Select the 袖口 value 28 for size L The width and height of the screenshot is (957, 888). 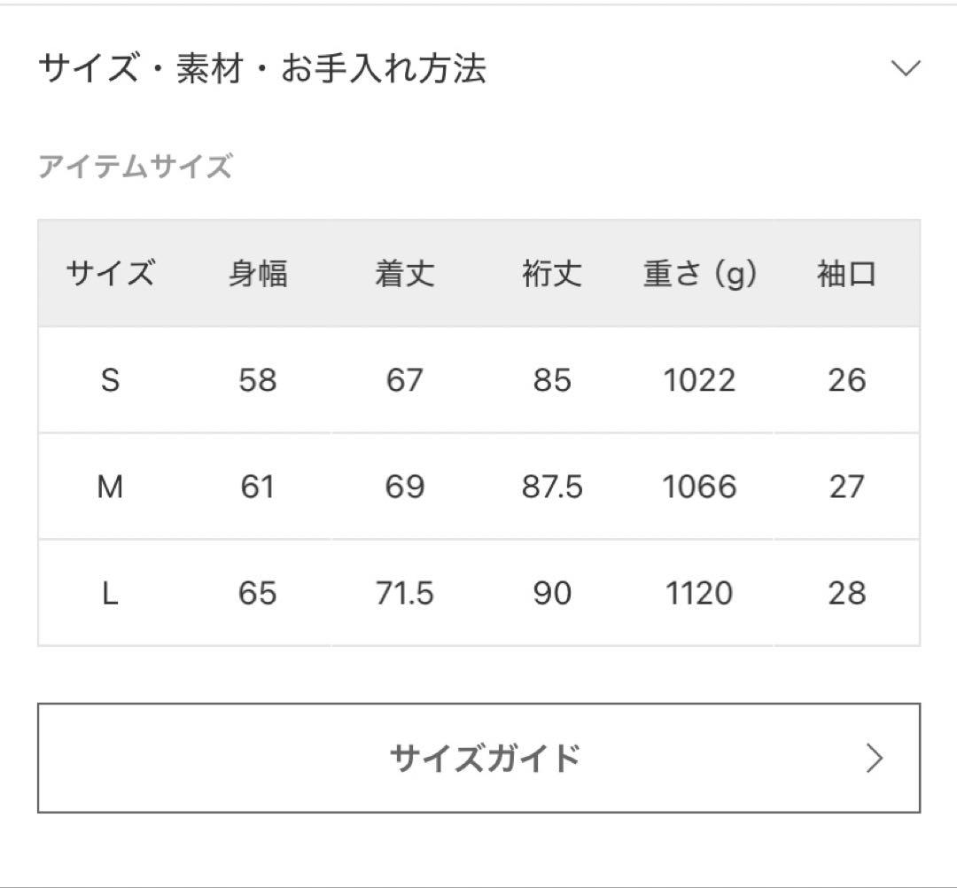[848, 592]
